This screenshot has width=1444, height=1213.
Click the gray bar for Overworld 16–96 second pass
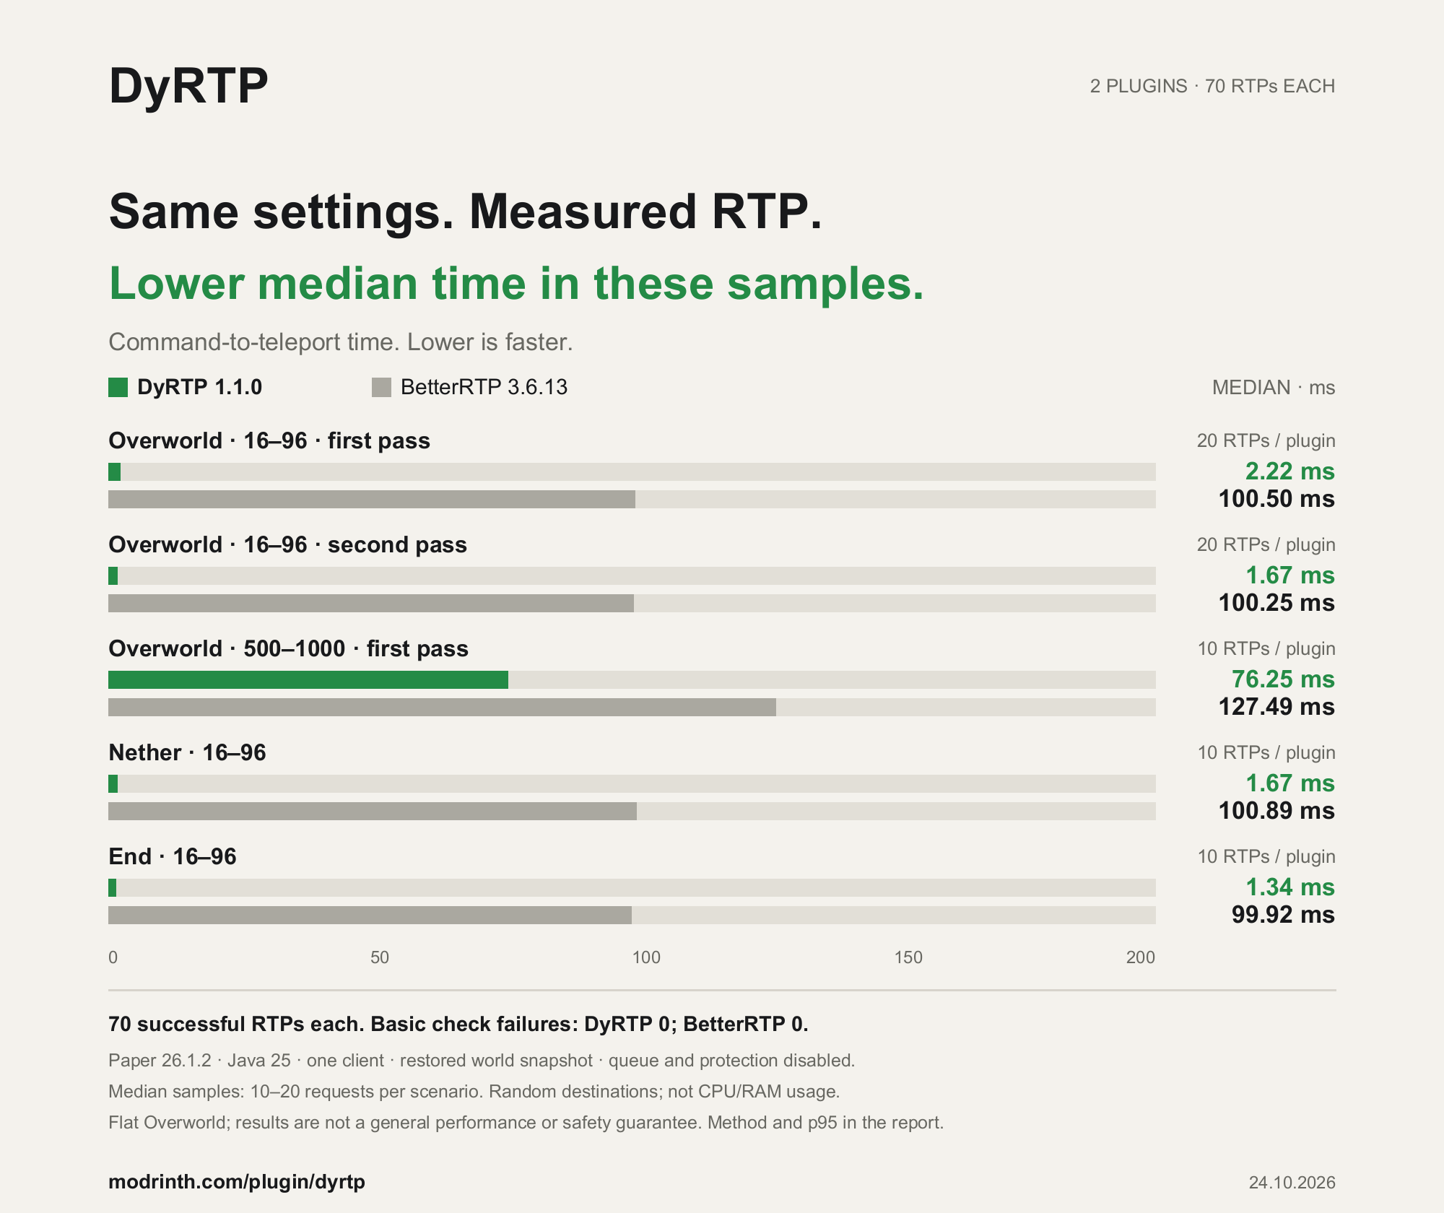(x=371, y=603)
